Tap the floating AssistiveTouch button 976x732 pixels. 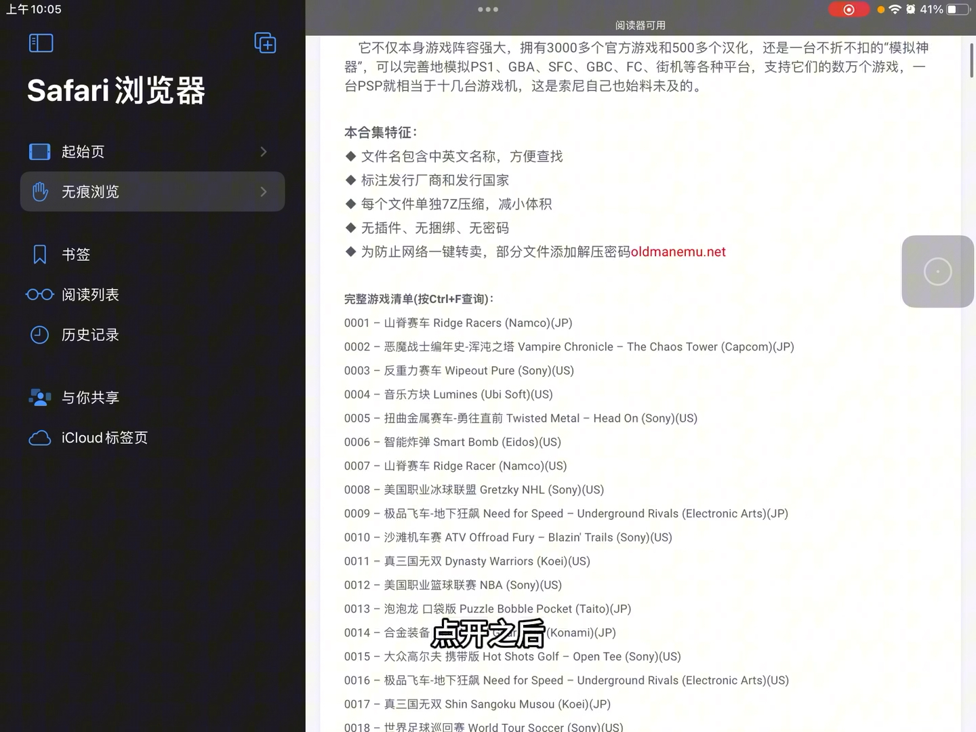coord(937,271)
